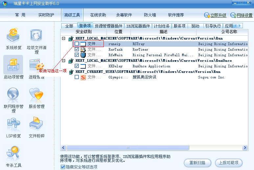Switch to the IE浏览器插件 sub-tab
The width and height of the screenshot is (254, 170).
[x=138, y=26]
